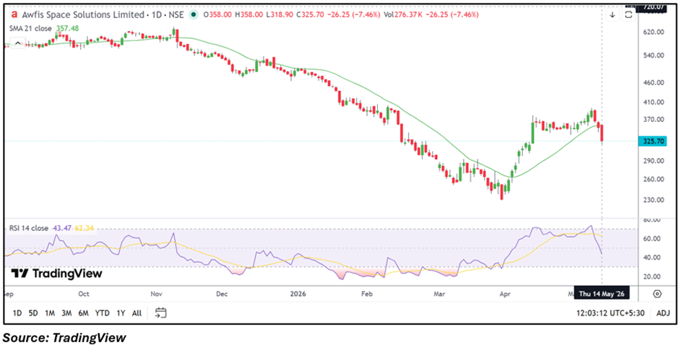679x348 pixels.
Task: Toggle ADJ adjusted data mode
Action: [x=662, y=313]
